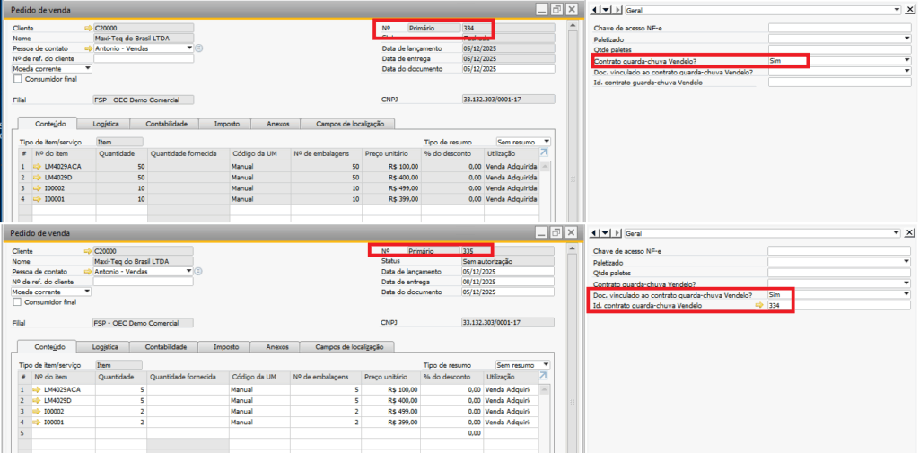Image resolution: width=919 pixels, height=453 pixels.
Task: Open Paletizado dropdown in the lower side panel
Action: (906, 262)
